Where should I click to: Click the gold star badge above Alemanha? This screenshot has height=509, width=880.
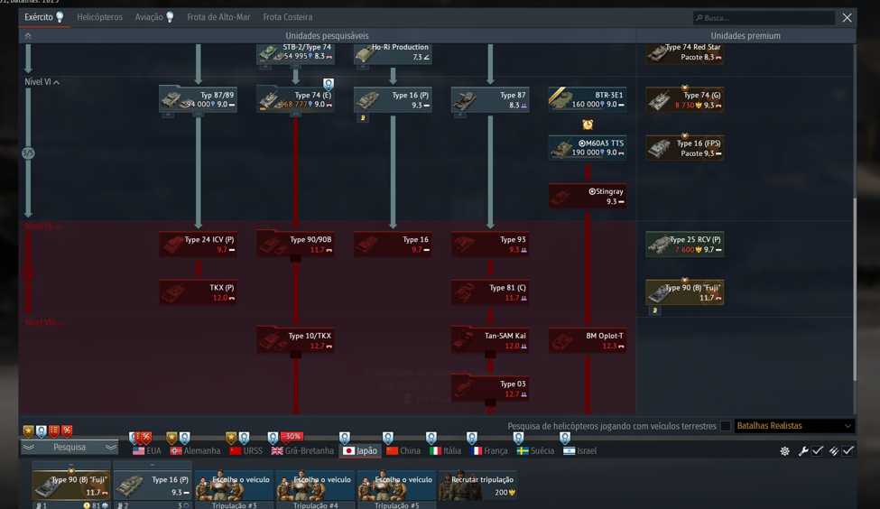pos(171,438)
